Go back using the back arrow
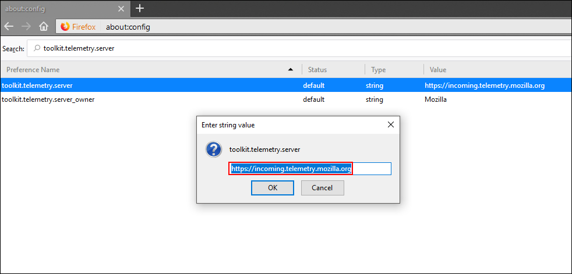This screenshot has width=572, height=274. click(x=9, y=27)
